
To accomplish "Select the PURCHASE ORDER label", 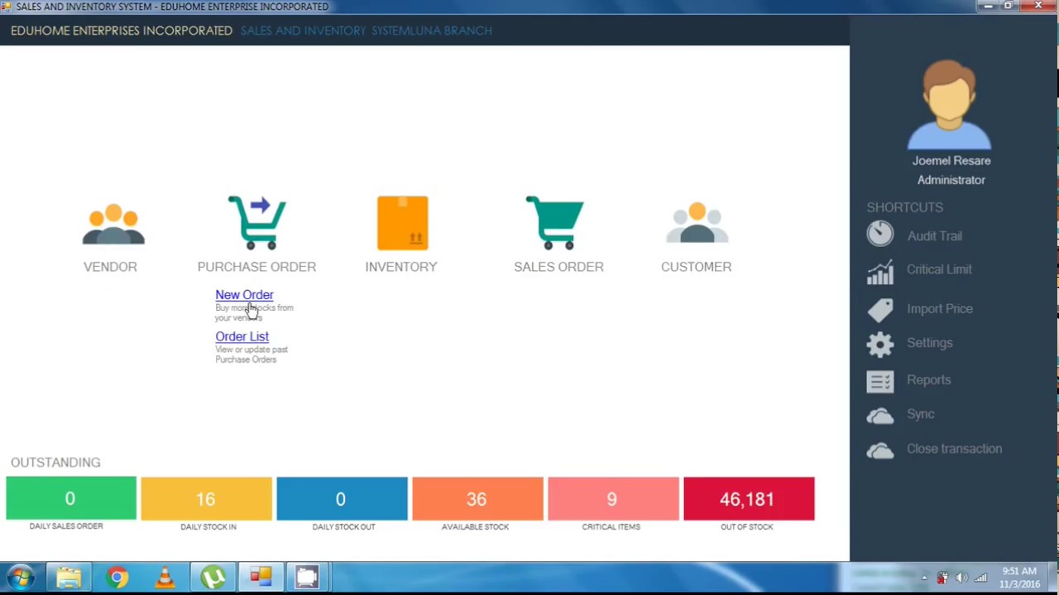I will [256, 266].
